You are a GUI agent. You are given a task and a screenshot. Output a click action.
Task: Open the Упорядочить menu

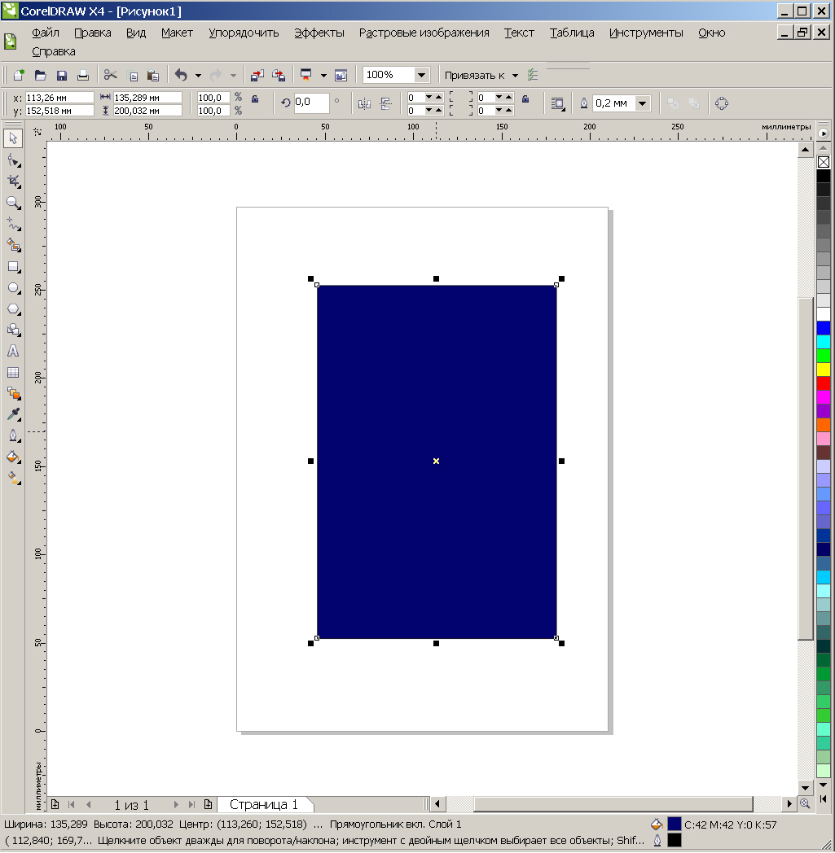244,33
